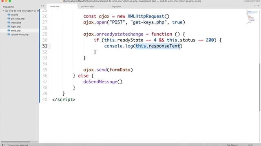Open get-keys.php in the sidebar

(x=18, y=19)
